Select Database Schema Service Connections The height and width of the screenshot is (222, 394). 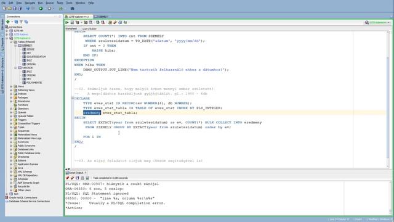pos(30,202)
